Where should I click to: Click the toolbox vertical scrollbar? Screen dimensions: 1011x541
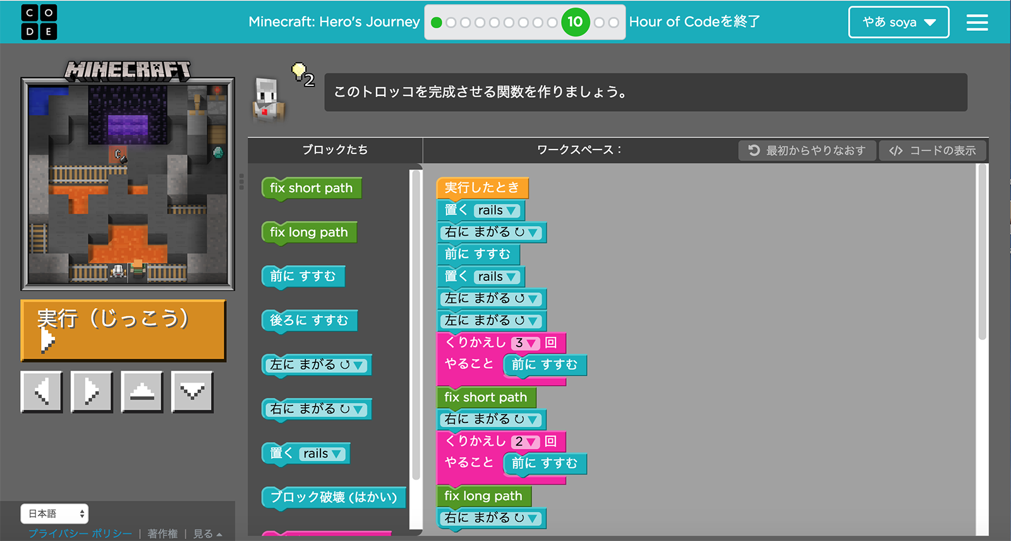click(x=416, y=325)
